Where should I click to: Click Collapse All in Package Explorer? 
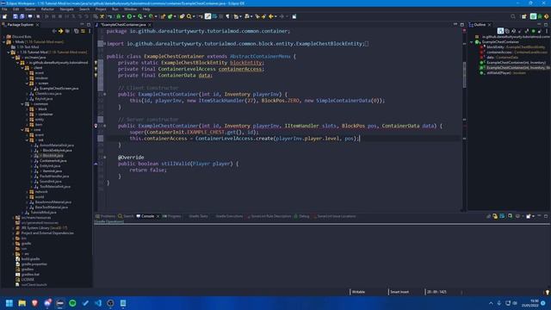[x=77, y=31]
